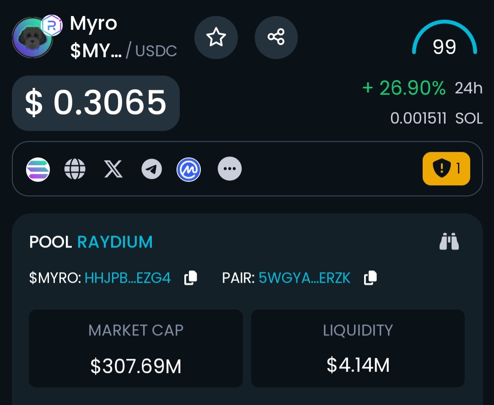Click the $MY... / USDC pair label

pos(123,51)
